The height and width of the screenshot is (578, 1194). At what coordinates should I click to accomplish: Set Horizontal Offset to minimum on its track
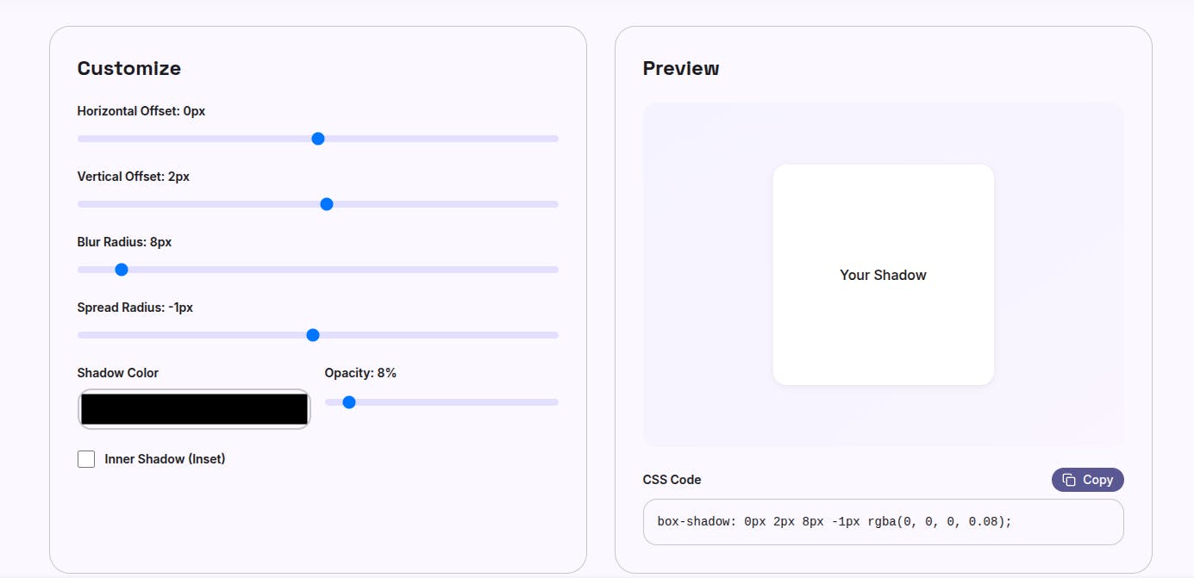click(81, 139)
